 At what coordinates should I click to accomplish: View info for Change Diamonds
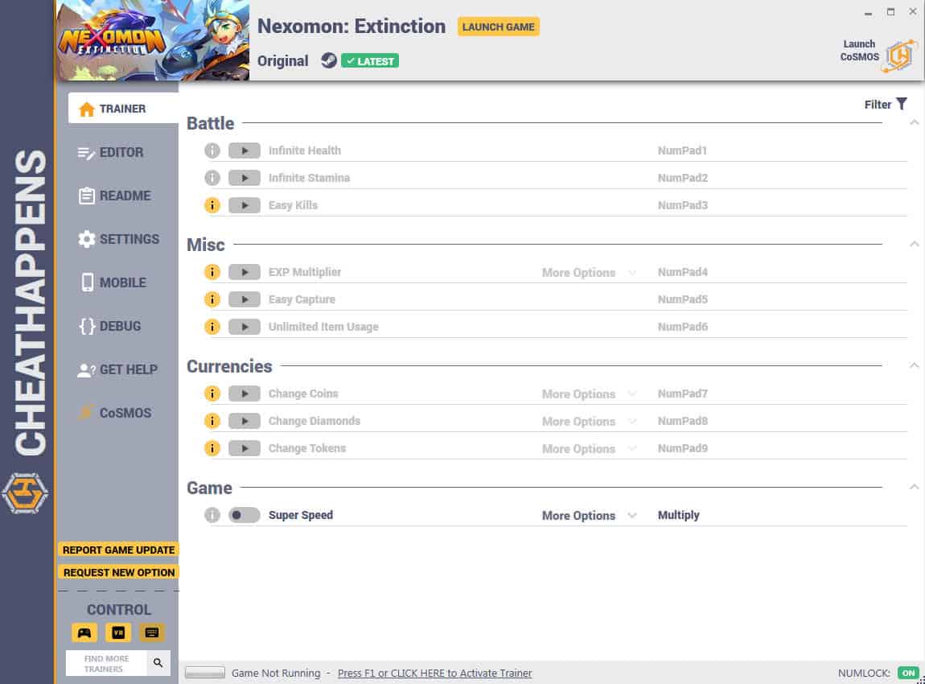212,421
